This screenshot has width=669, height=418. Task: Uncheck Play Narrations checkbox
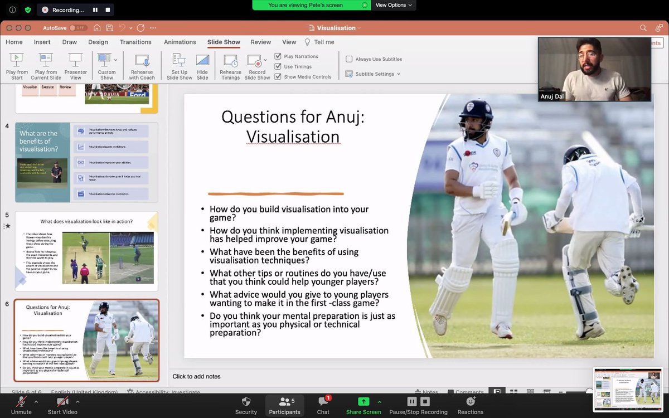[x=278, y=56]
